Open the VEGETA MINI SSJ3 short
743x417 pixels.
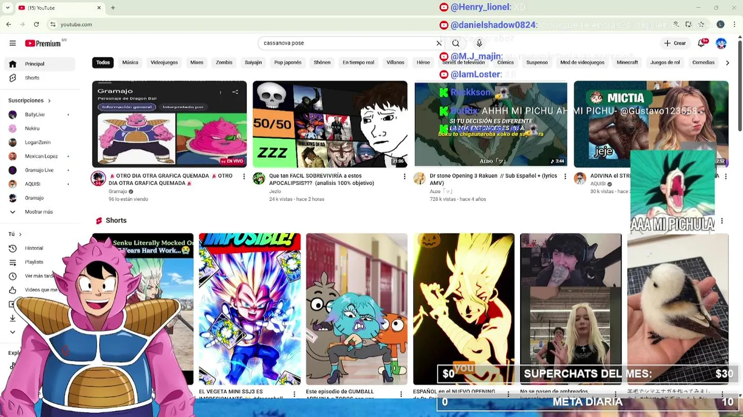click(x=250, y=309)
